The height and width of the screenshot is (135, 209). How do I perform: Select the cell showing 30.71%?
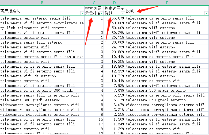tap(114, 37)
